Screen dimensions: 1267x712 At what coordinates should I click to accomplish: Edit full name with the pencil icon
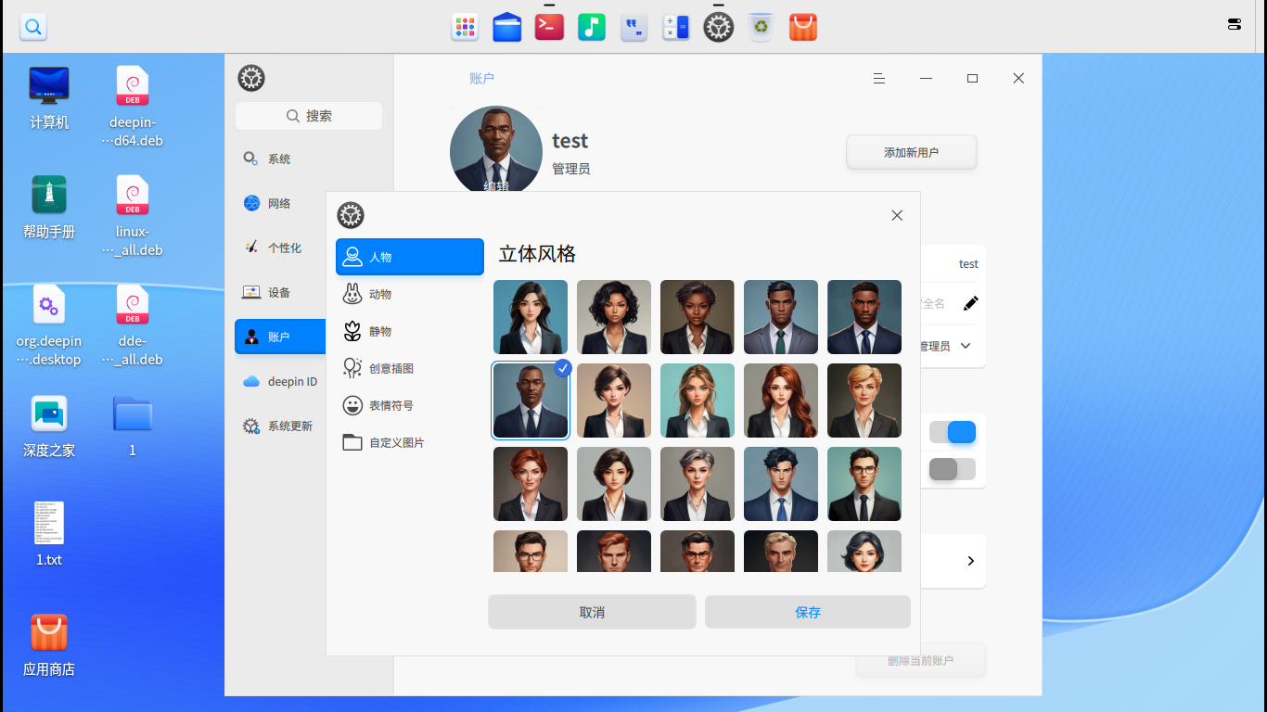coord(970,303)
